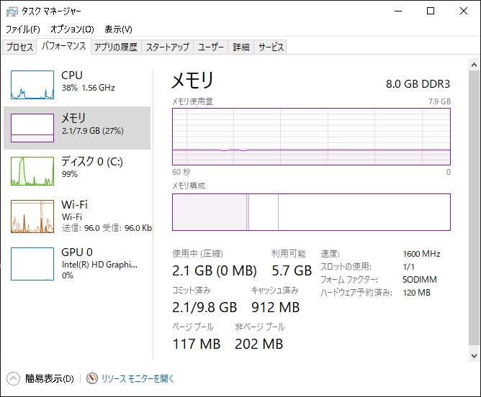This screenshot has width=481, height=397.
Task: Click the scrollbar down arrow
Action: [x=475, y=355]
